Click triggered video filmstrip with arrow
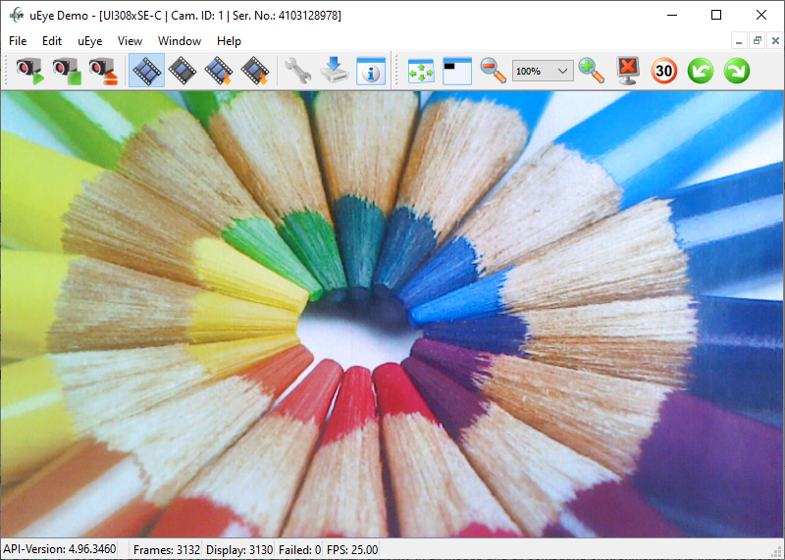Image resolution: width=785 pixels, height=560 pixels. click(219, 71)
